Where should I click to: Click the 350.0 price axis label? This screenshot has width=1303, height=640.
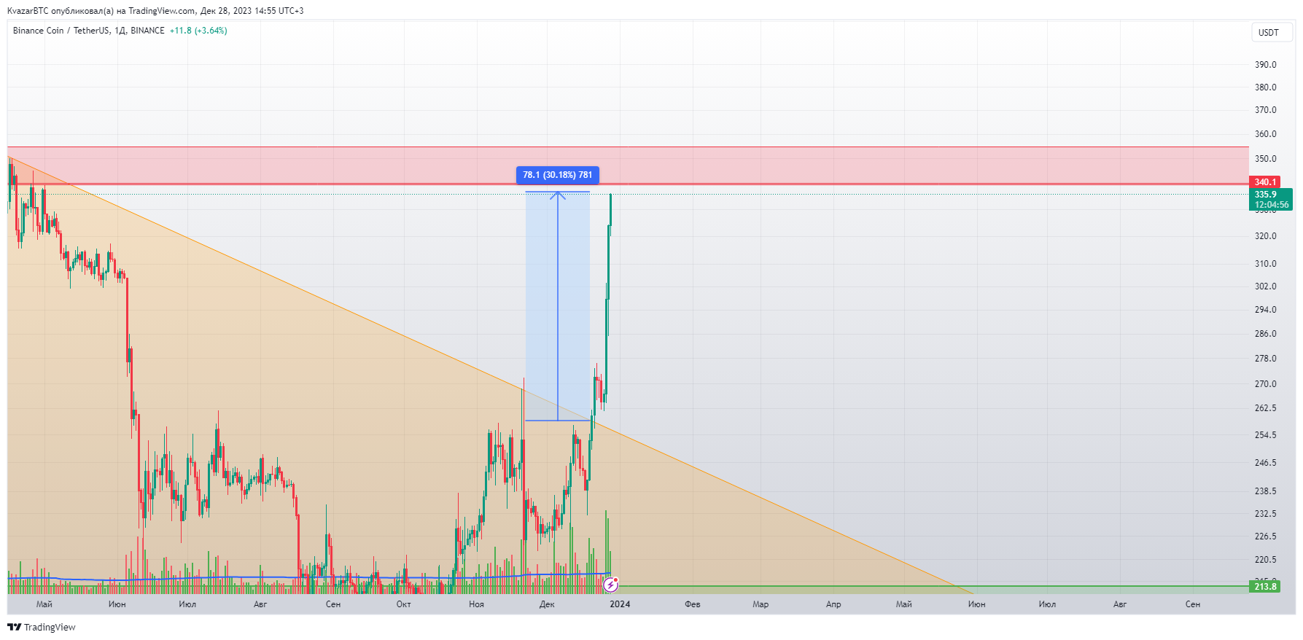1266,159
